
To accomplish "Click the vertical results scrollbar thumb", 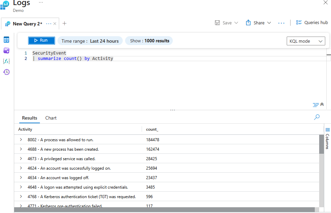I will pos(321,144).
